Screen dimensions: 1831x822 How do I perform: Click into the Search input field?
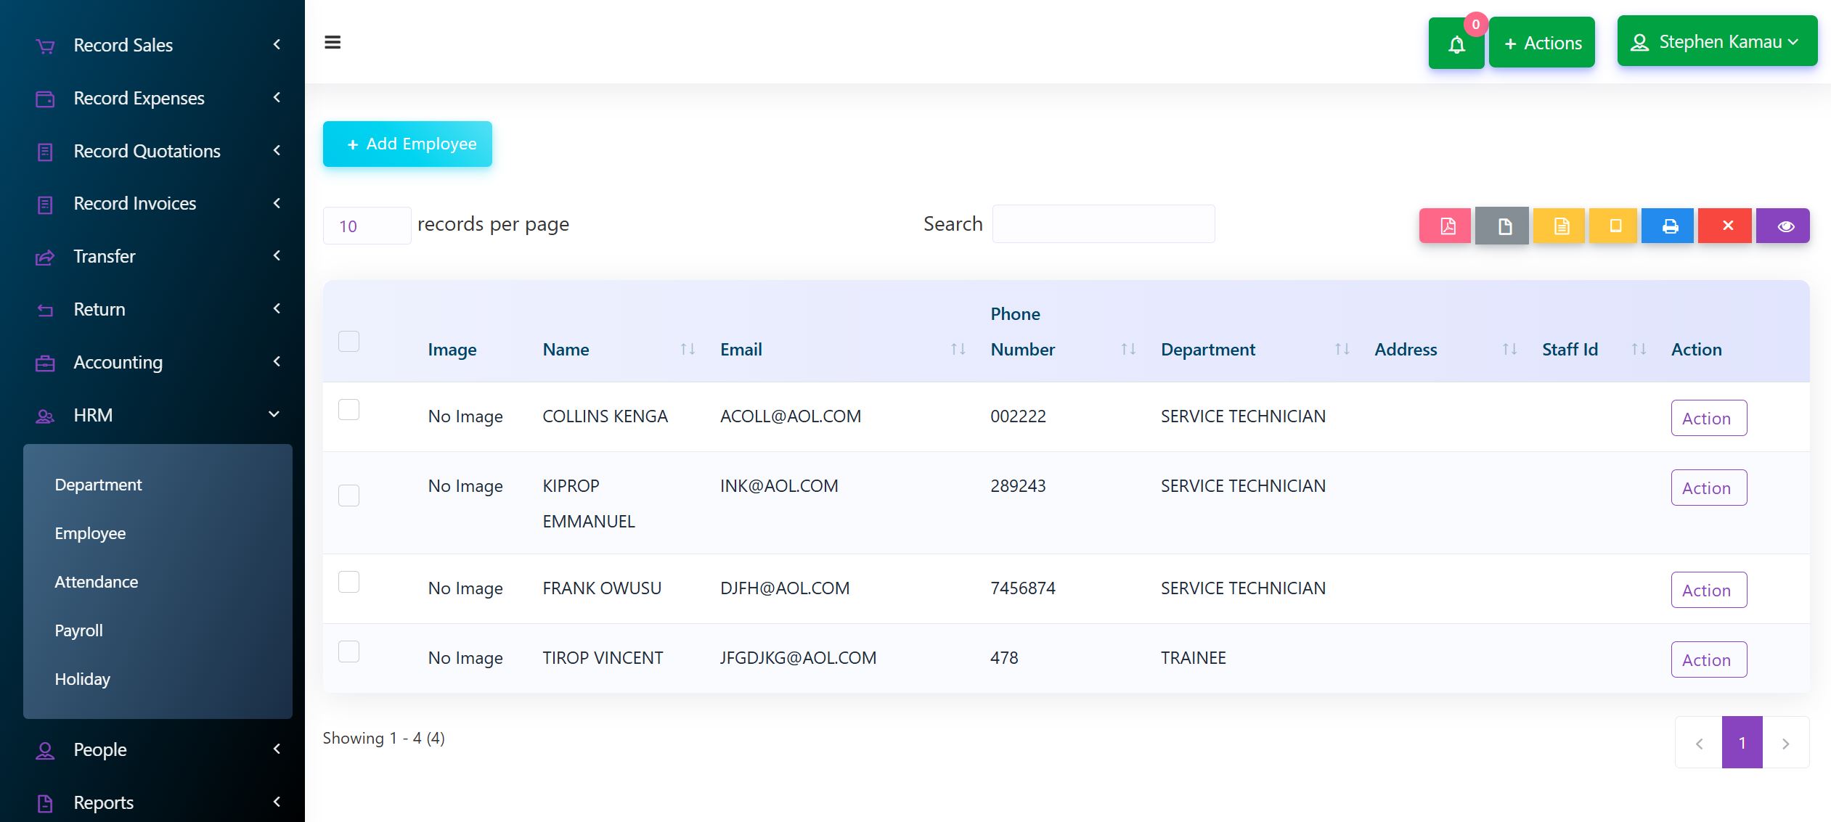[x=1103, y=224]
